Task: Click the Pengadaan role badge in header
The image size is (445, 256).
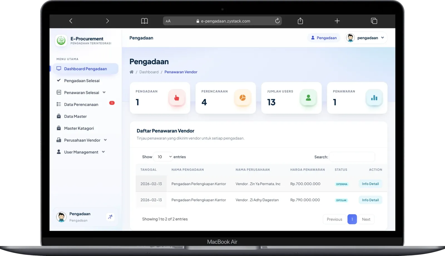Action: tap(324, 38)
